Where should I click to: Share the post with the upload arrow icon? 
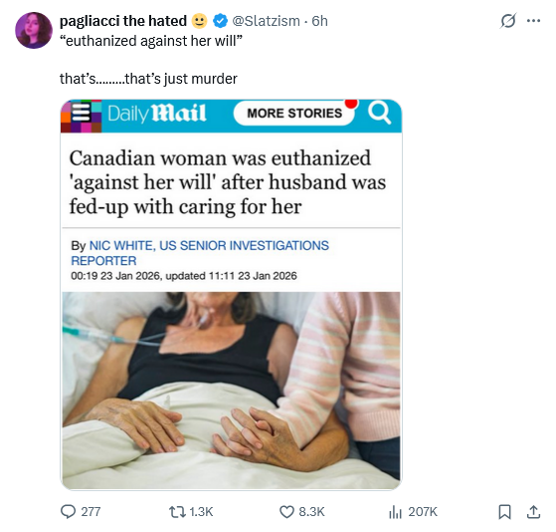pos(533,512)
